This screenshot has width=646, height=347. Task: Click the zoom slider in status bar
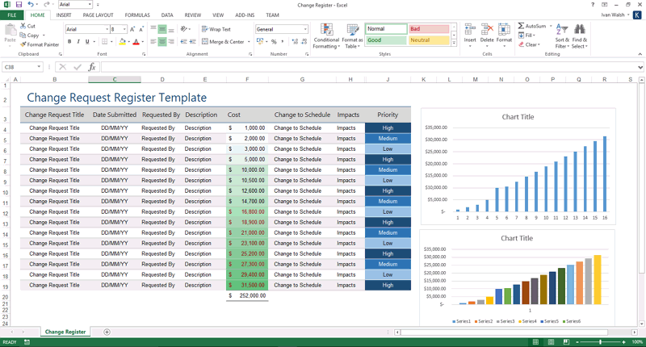601,342
